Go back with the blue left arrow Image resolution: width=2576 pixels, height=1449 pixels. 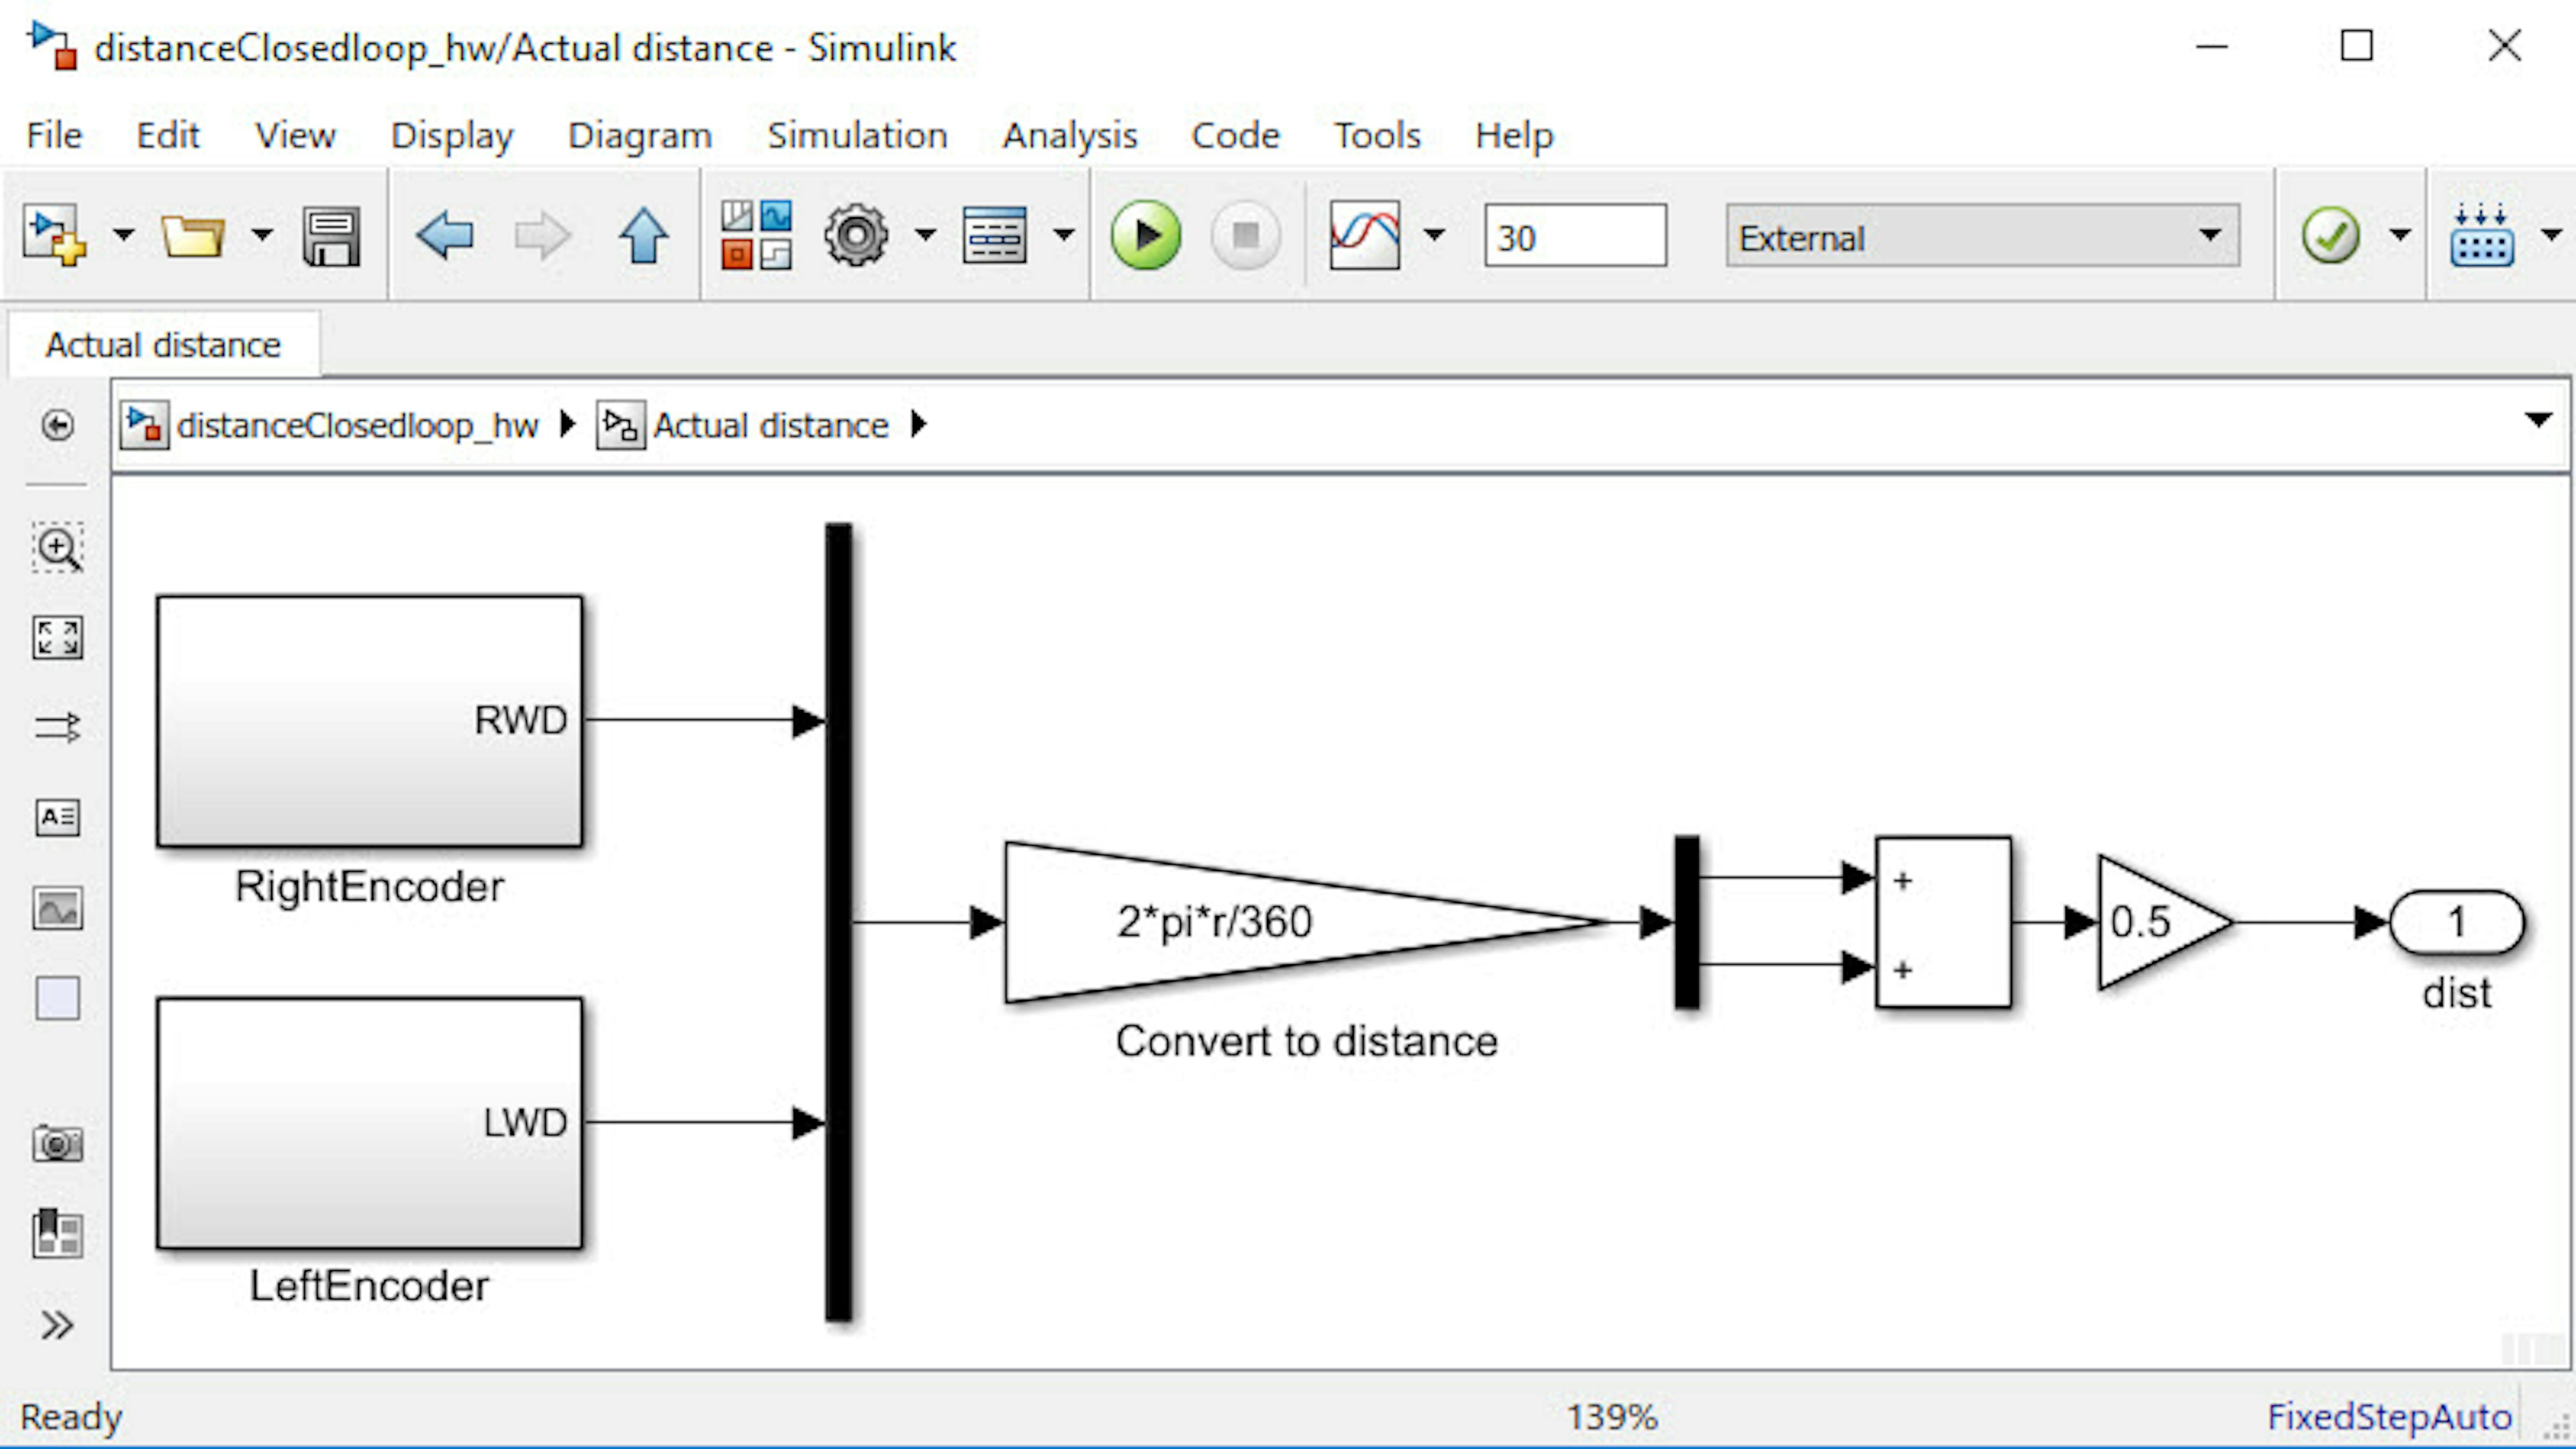click(444, 236)
